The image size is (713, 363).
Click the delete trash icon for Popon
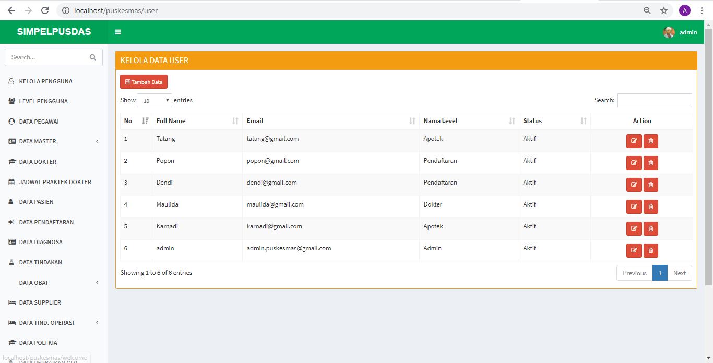pos(650,163)
